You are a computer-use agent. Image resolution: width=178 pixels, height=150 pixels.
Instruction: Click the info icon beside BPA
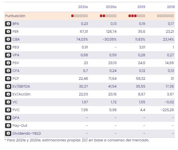click(x=8, y=24)
